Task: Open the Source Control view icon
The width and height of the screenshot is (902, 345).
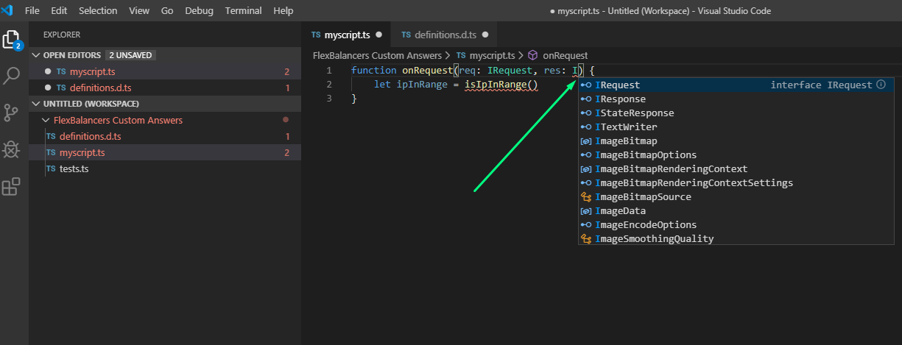Action: (12, 113)
